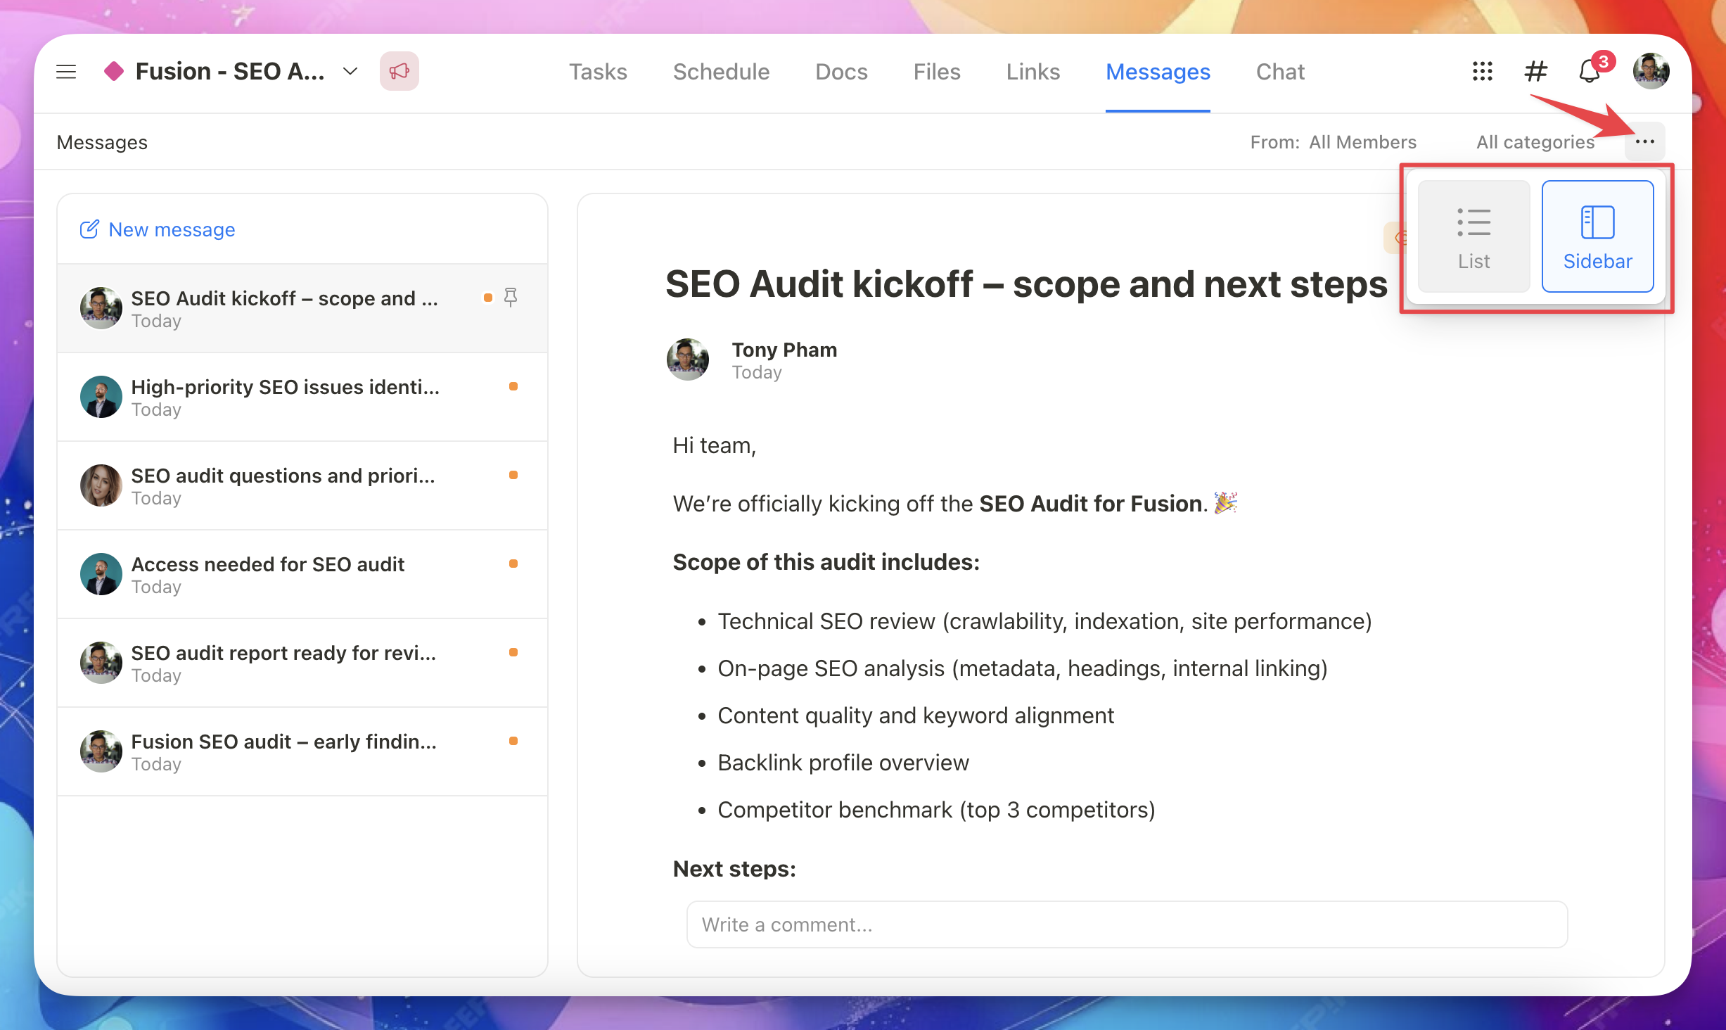This screenshot has height=1030, width=1726.
Task: Click the Write a comment field
Action: (1127, 924)
